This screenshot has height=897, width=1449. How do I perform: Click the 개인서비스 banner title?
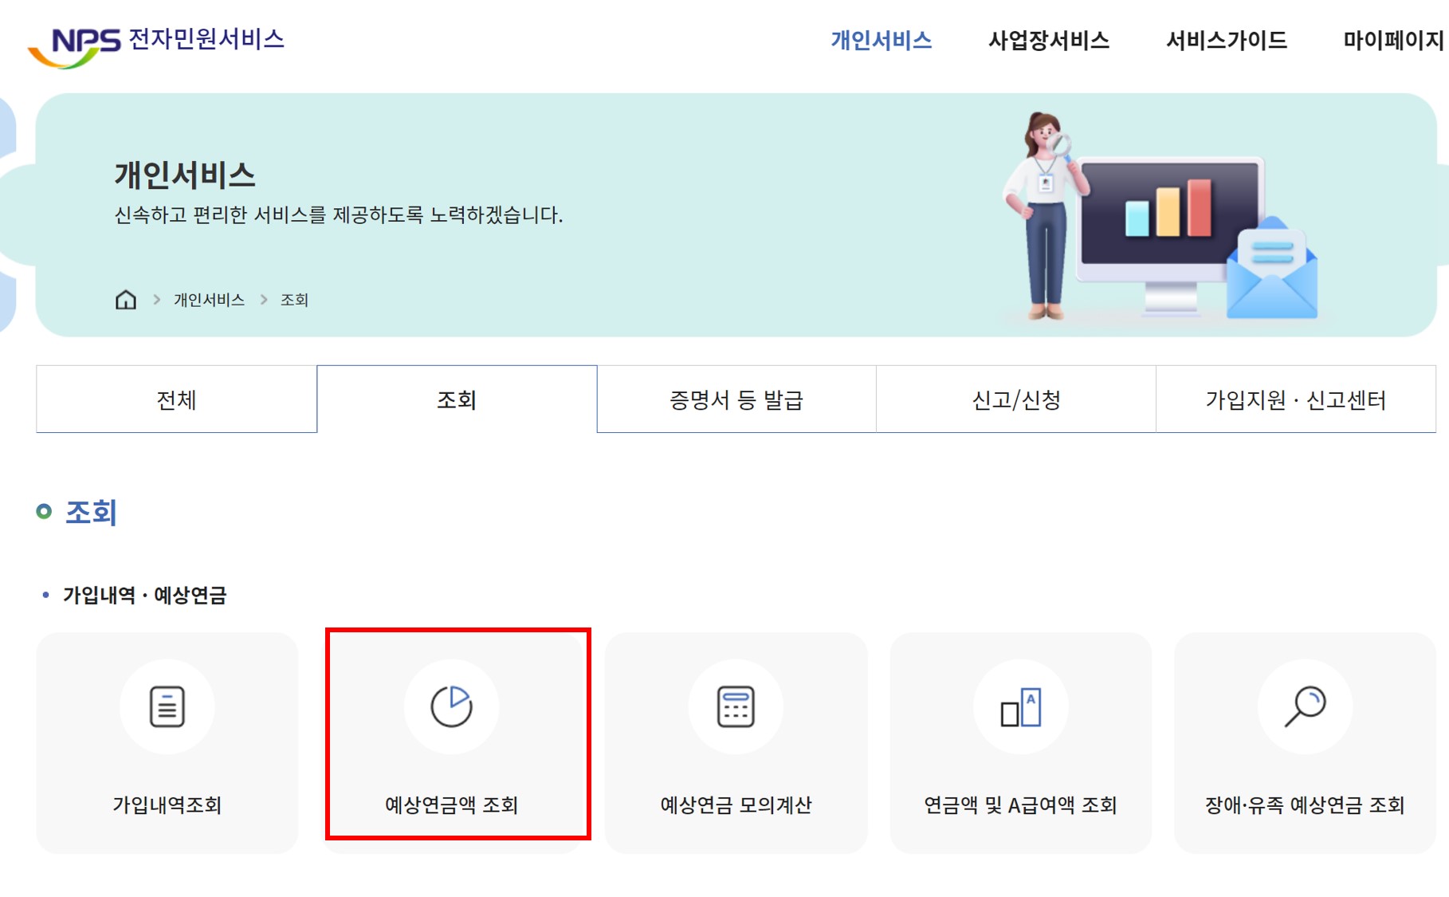(x=185, y=175)
